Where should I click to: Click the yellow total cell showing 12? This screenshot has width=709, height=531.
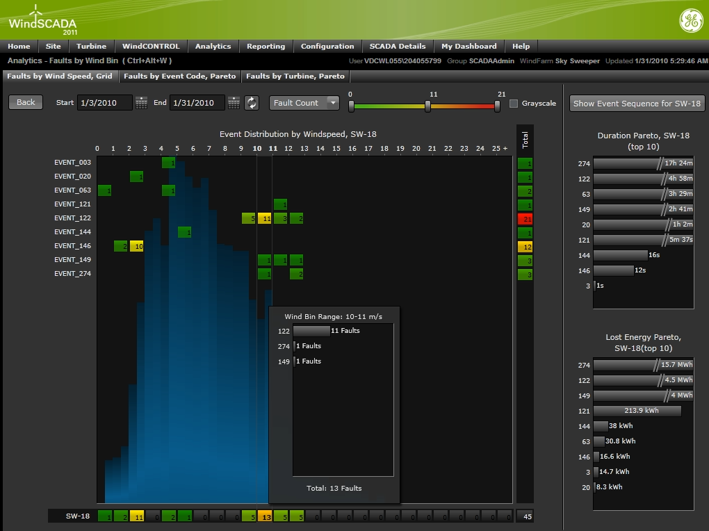pos(525,247)
